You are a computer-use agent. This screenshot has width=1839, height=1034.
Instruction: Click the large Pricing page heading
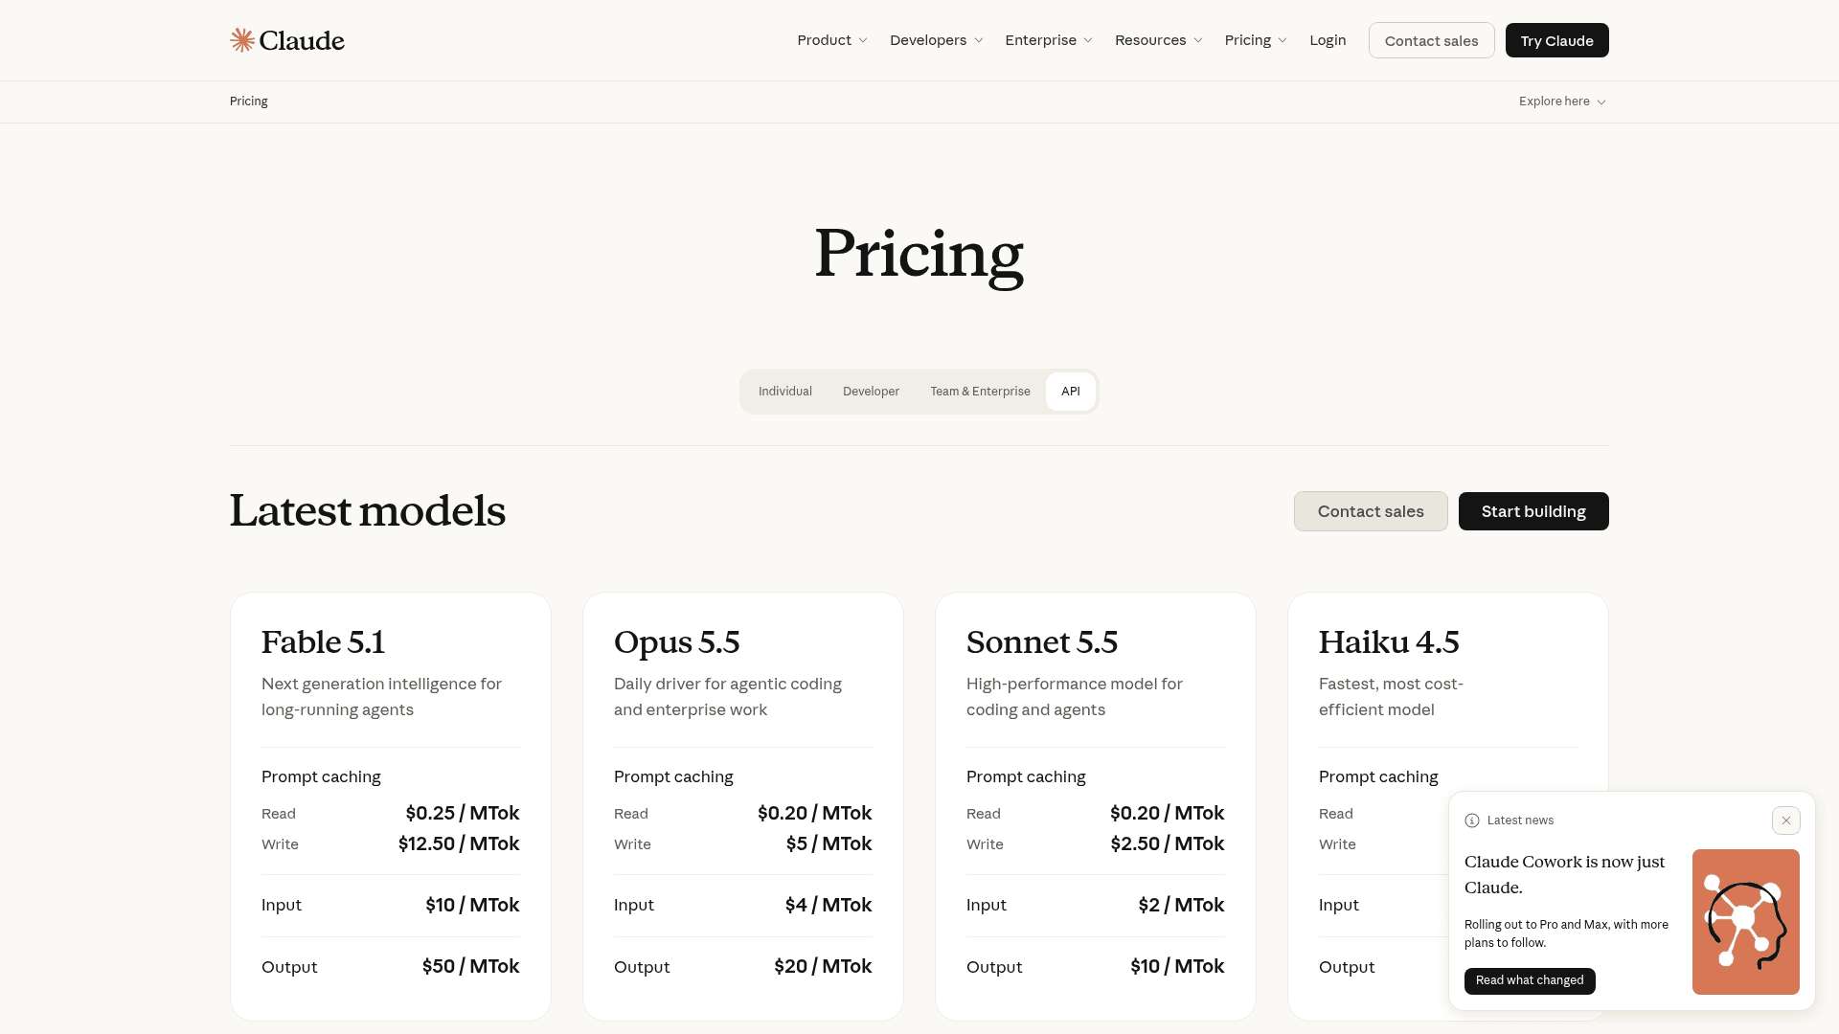click(x=919, y=255)
